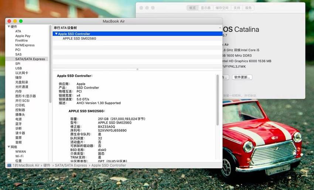Click the revision value BXZ33A0Q
This screenshot has height=190, width=314.
[106, 127]
